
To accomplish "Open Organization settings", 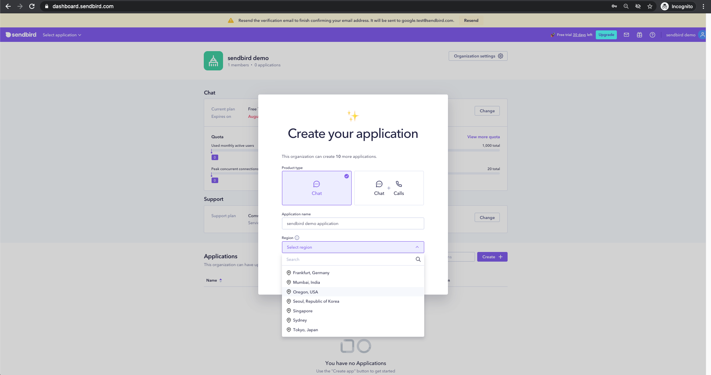I will pyautogui.click(x=478, y=56).
